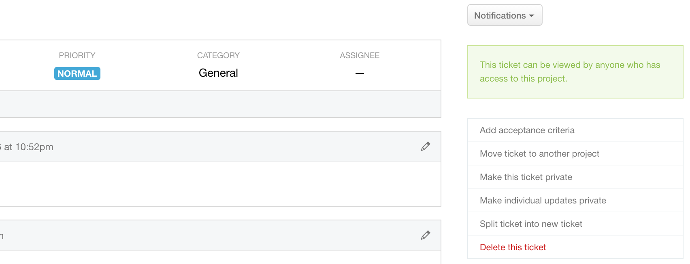Click the PRIORITY column label
The image size is (690, 264).
pos(77,55)
